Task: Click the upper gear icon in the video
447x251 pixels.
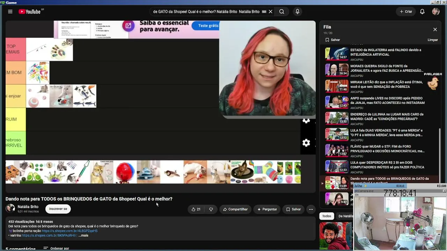Action: coord(306,121)
